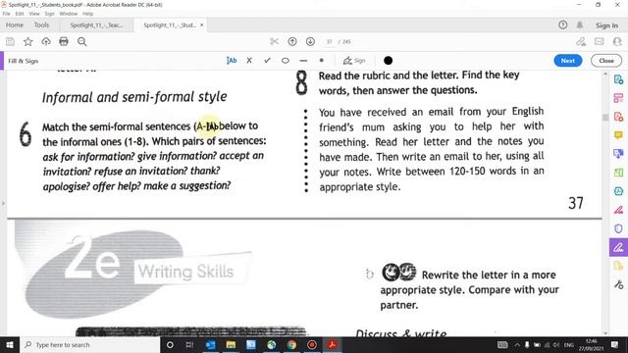The height and width of the screenshot is (353, 628).
Task: Click the upload to cloud icon
Action: pyautogui.click(x=46, y=41)
